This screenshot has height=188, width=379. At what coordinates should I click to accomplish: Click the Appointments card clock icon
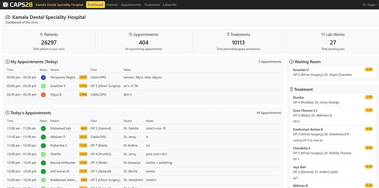coord(130,34)
